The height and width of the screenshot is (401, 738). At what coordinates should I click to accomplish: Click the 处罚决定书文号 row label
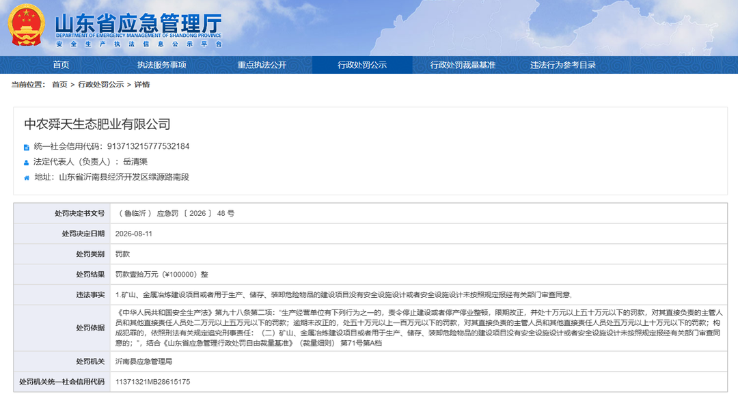coord(79,214)
